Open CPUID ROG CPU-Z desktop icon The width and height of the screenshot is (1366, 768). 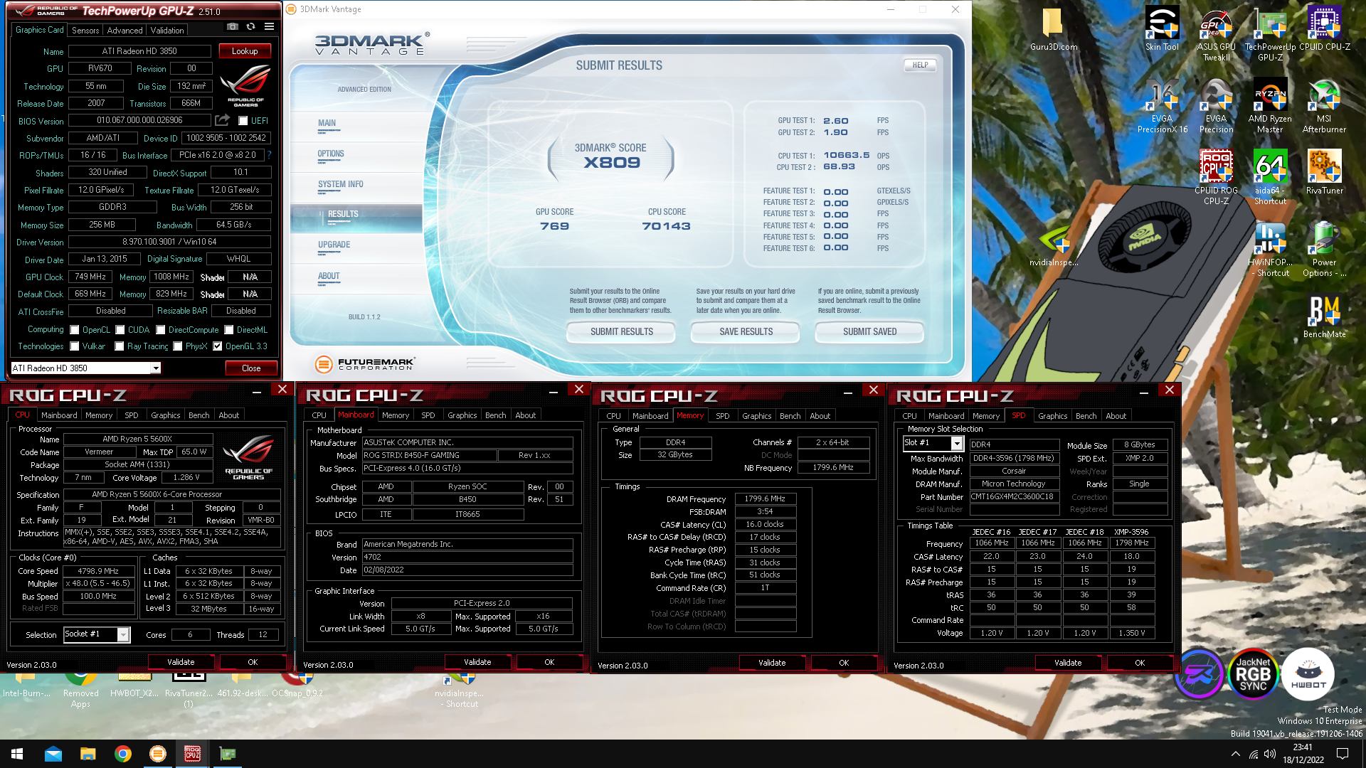point(1216,178)
